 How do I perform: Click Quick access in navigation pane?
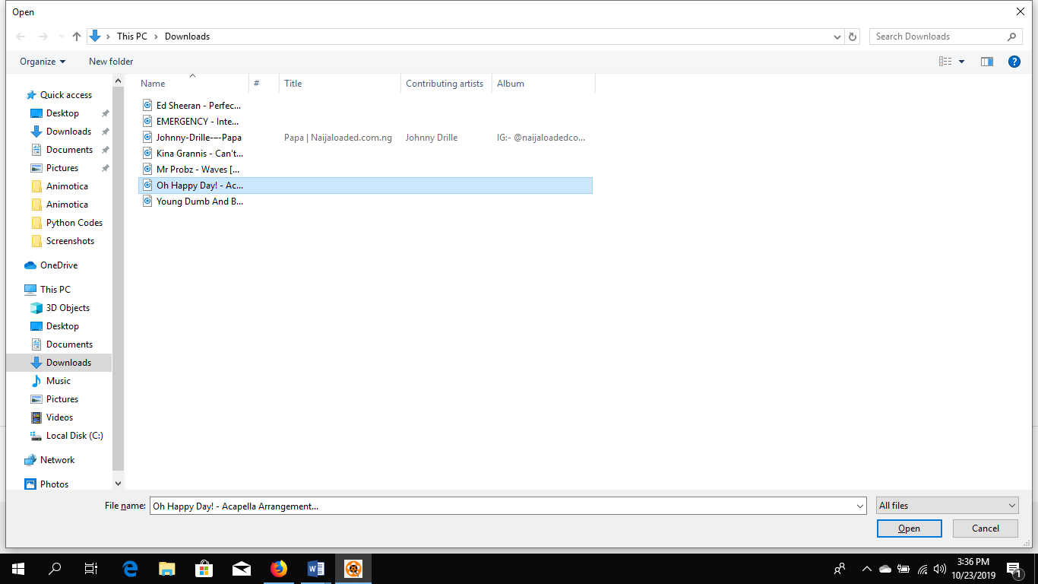tap(65, 95)
